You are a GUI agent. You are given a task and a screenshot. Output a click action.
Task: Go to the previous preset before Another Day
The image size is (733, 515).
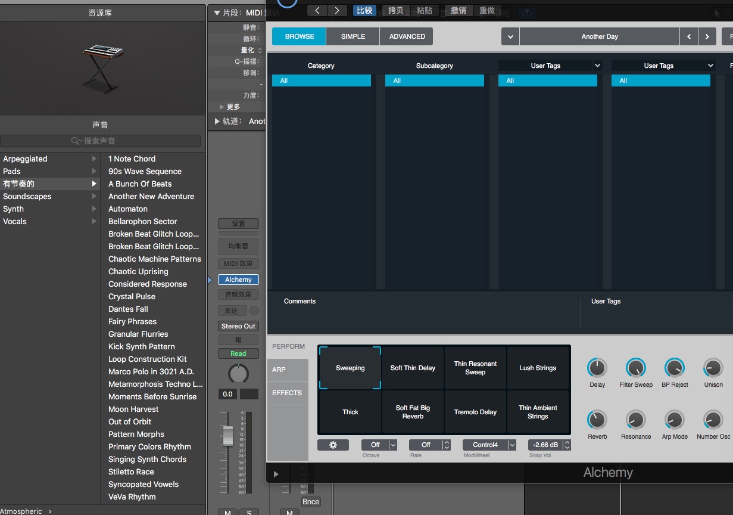click(x=689, y=36)
